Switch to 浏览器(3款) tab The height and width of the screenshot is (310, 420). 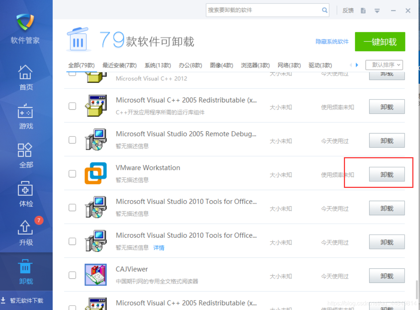click(255, 65)
